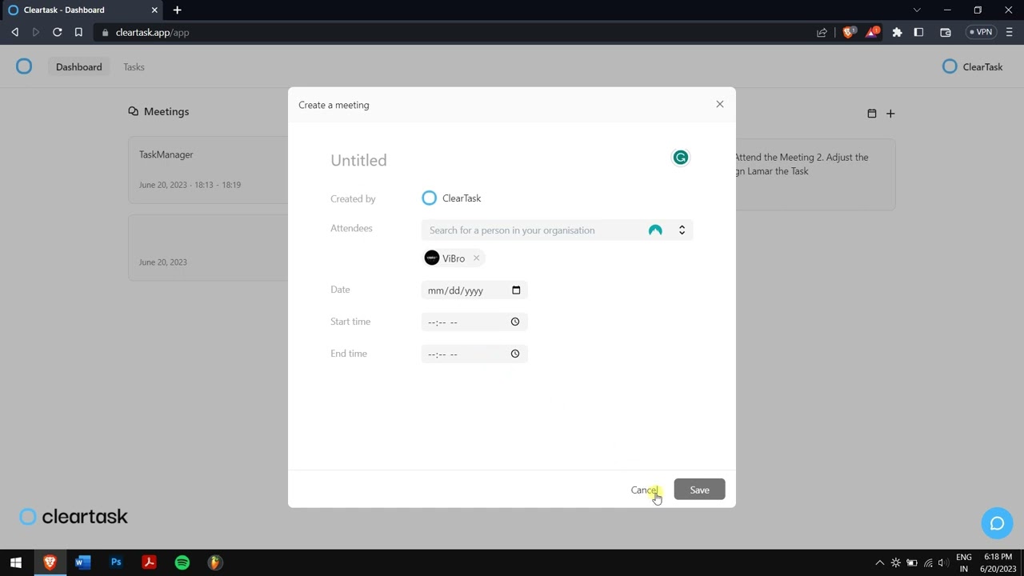Click the Brave Shields icon
Image resolution: width=1024 pixels, height=576 pixels.
(x=849, y=33)
